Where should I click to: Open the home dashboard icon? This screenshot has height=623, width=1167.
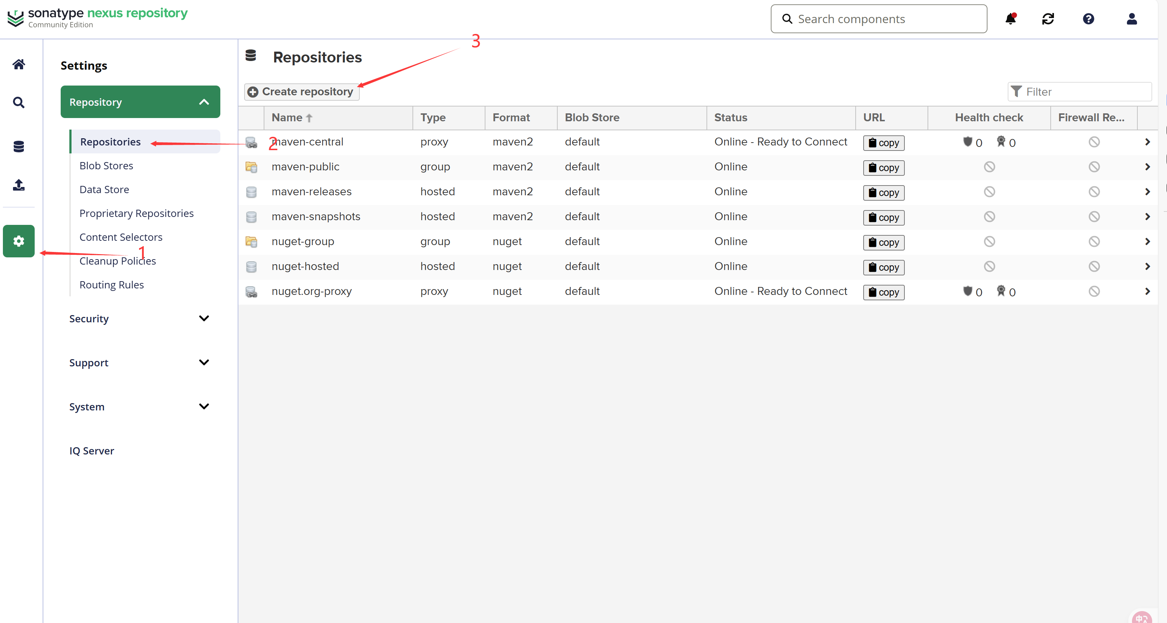[x=18, y=64]
